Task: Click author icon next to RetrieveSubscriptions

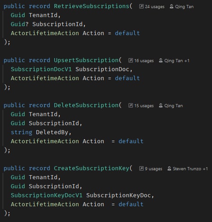Action: 172,6
